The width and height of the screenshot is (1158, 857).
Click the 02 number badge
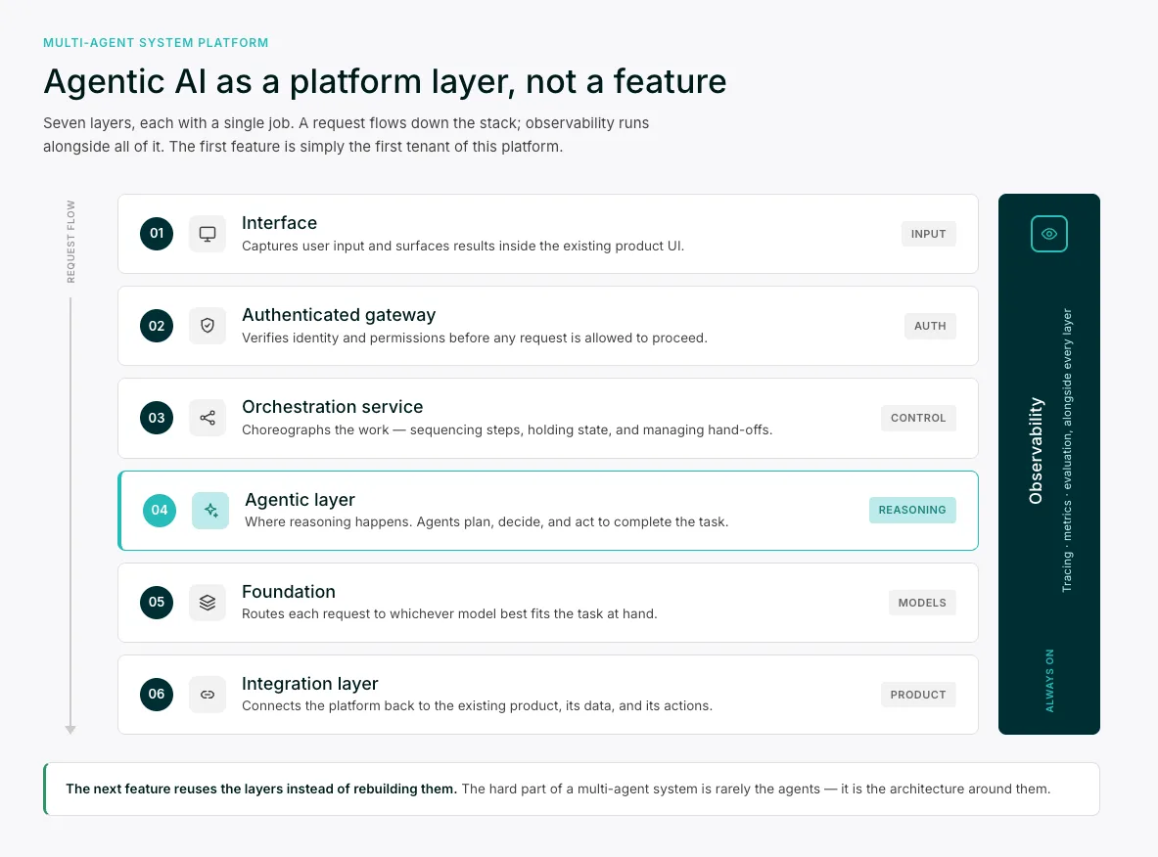coord(157,326)
